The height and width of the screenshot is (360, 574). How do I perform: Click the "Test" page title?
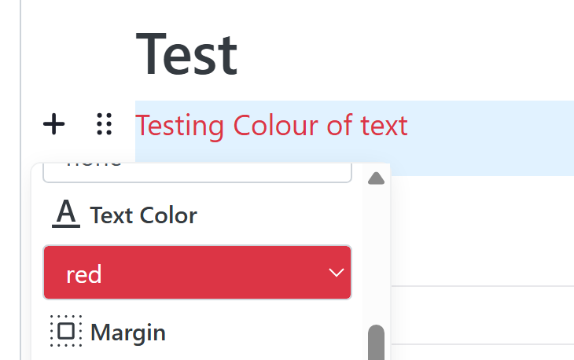[x=186, y=54]
